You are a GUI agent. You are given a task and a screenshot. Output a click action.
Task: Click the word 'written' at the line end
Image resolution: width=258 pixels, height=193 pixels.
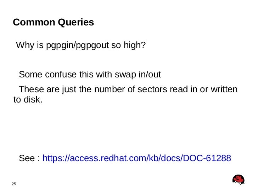click(224, 89)
